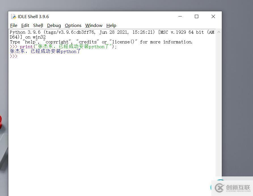Open the Shell menu
This screenshot has width=253, height=196.
click(38, 26)
